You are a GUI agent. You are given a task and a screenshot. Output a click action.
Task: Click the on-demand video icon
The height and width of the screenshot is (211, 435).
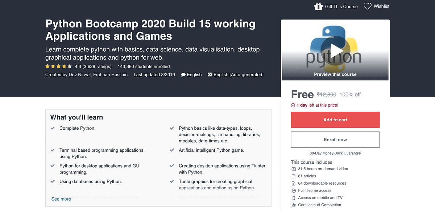294,169
